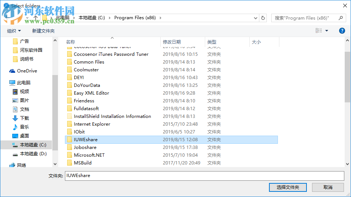Select the Friendess folder
The width and height of the screenshot is (351, 197).
pos(84,101)
